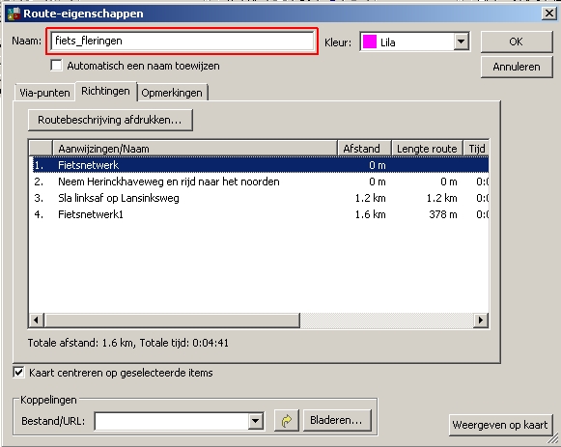Image resolution: width=561 pixels, height=447 pixels.
Task: Switch to the Via-punten tab
Action: (44, 93)
